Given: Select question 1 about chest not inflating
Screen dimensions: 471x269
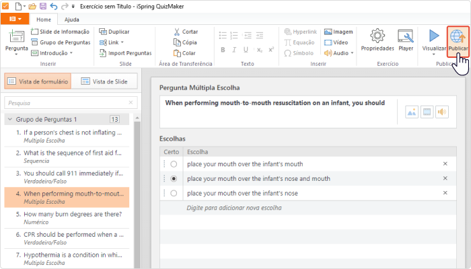Looking at the screenshot, I should (x=67, y=136).
